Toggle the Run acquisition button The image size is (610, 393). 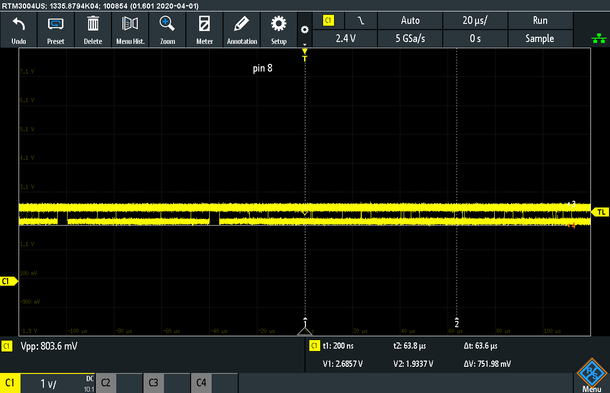coord(540,21)
